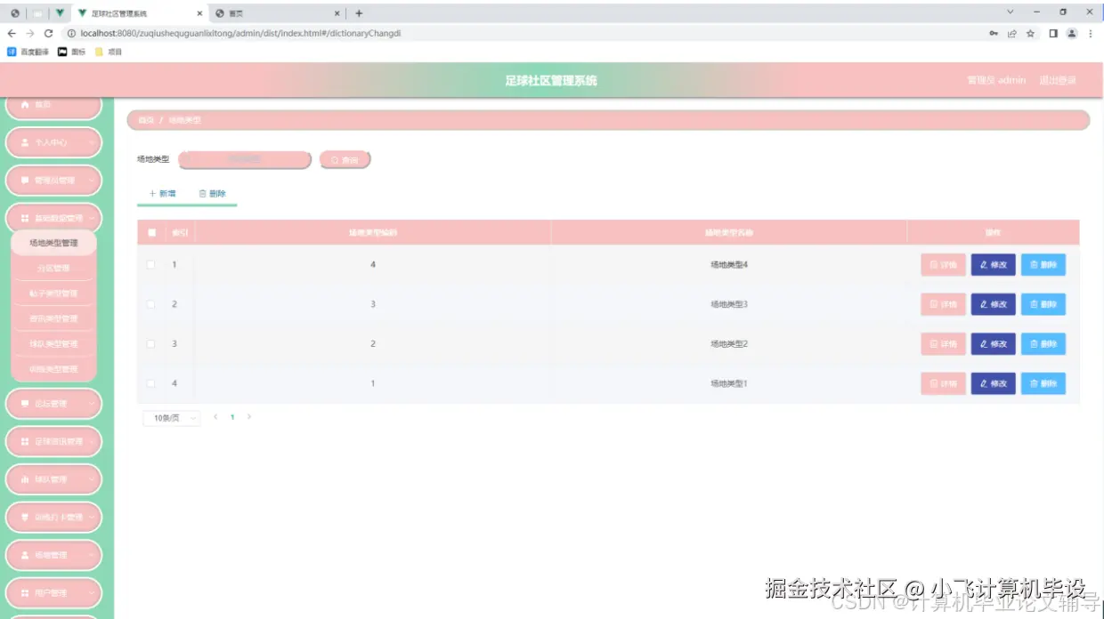Click the next page arrow in pagination
The height and width of the screenshot is (619, 1104).
tap(249, 417)
